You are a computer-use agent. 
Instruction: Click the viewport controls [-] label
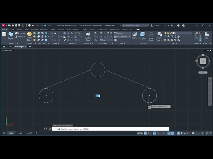coord(2,50)
